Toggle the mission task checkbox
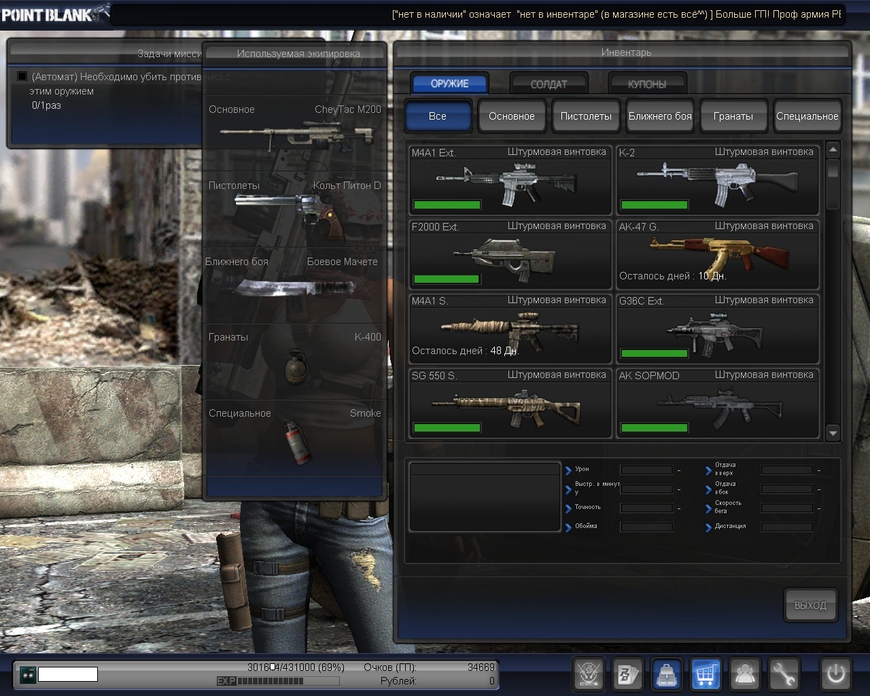Screen dimensions: 870x696 point(22,77)
